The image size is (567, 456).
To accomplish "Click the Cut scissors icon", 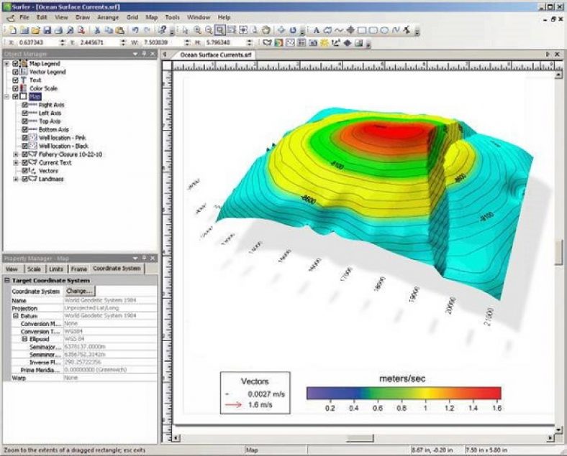I will [x=96, y=30].
